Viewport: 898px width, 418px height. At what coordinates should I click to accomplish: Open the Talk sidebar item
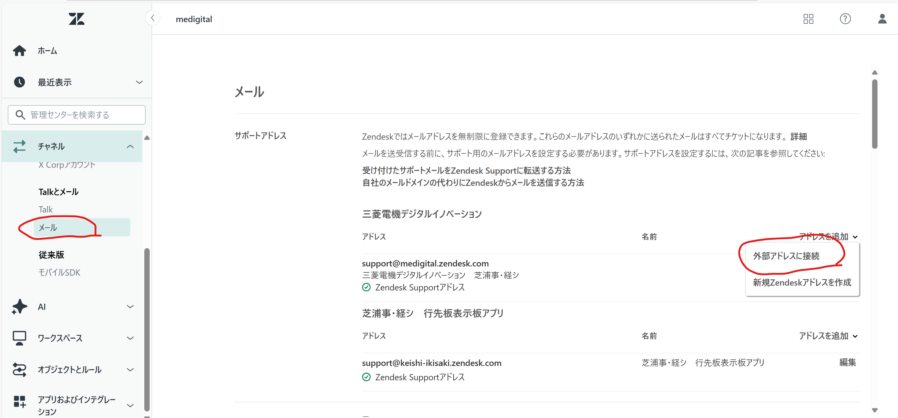pyautogui.click(x=46, y=210)
